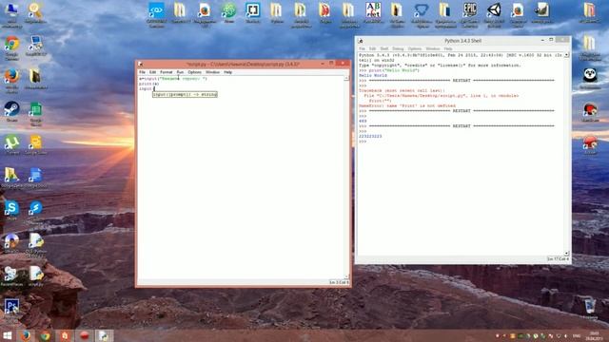This screenshot has width=609, height=342.
Task: Open the Options menu in Python Shell window
Action: [415, 48]
